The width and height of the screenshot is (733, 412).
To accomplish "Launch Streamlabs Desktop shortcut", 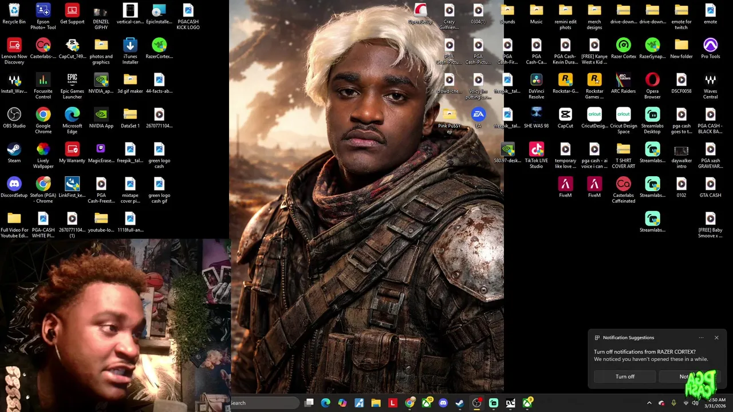I will (652, 121).
